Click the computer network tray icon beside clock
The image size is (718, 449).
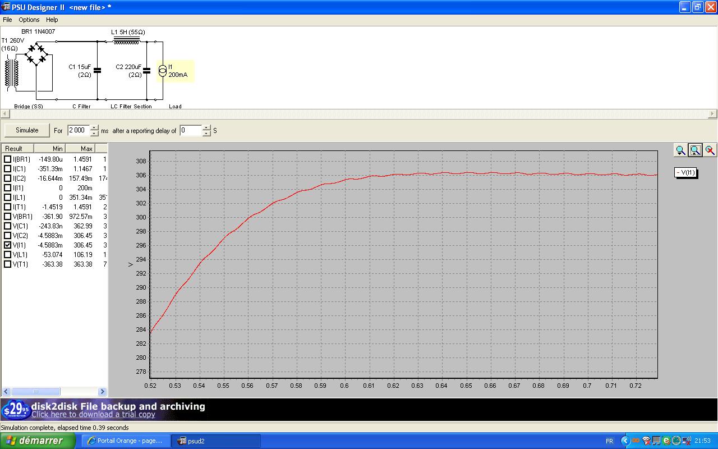687,441
